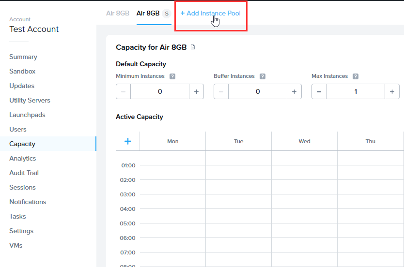The height and width of the screenshot is (267, 404).
Task: Click the Mon column header
Action: pyautogui.click(x=172, y=141)
